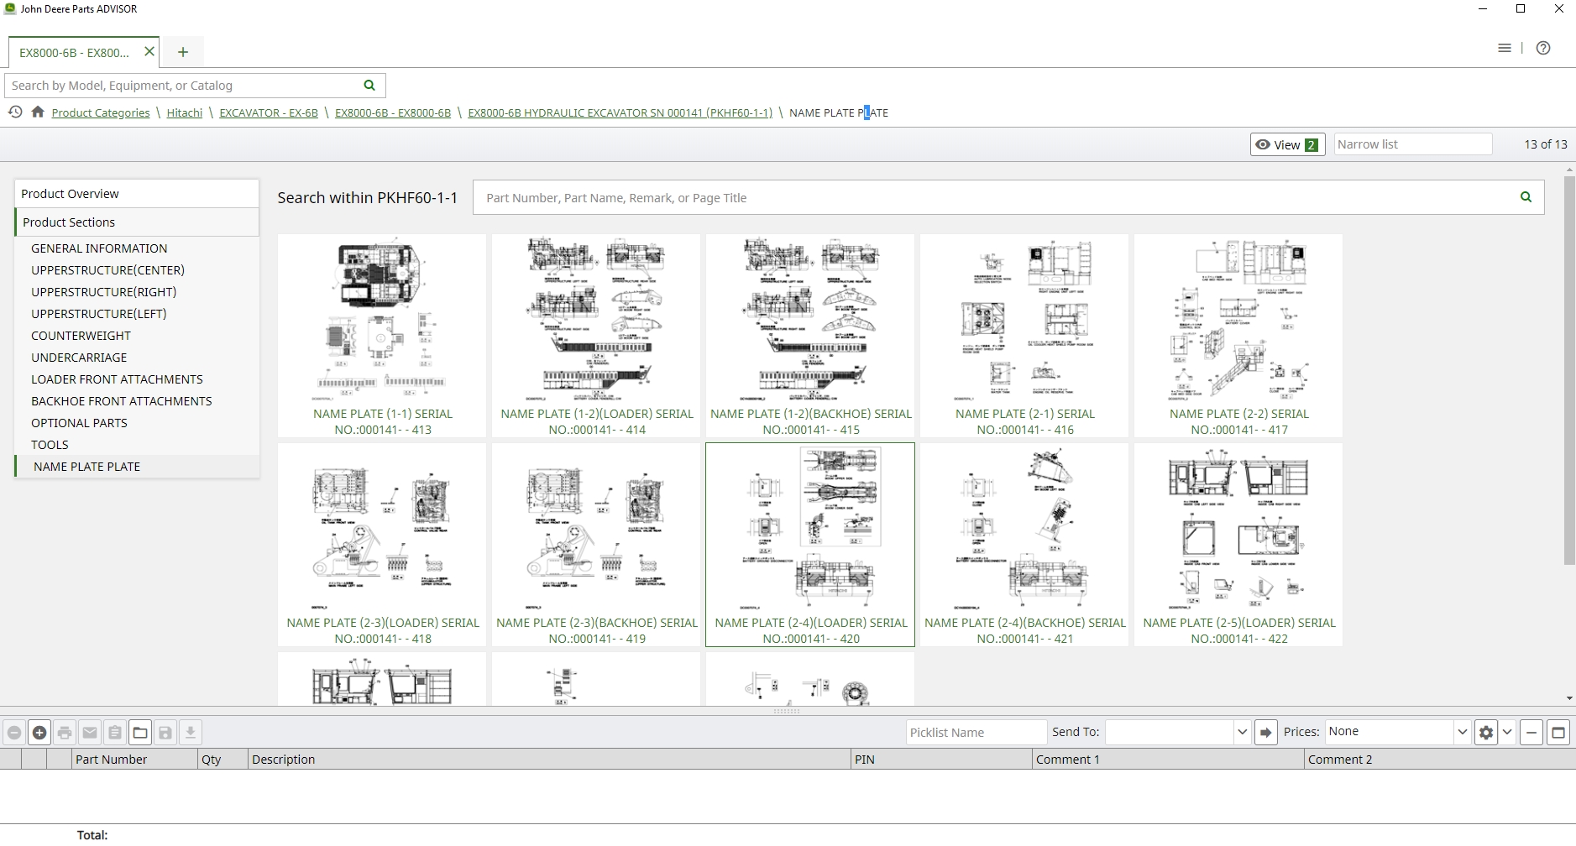This screenshot has width=1576, height=846.
Task: Print the picklist
Action: click(x=65, y=733)
